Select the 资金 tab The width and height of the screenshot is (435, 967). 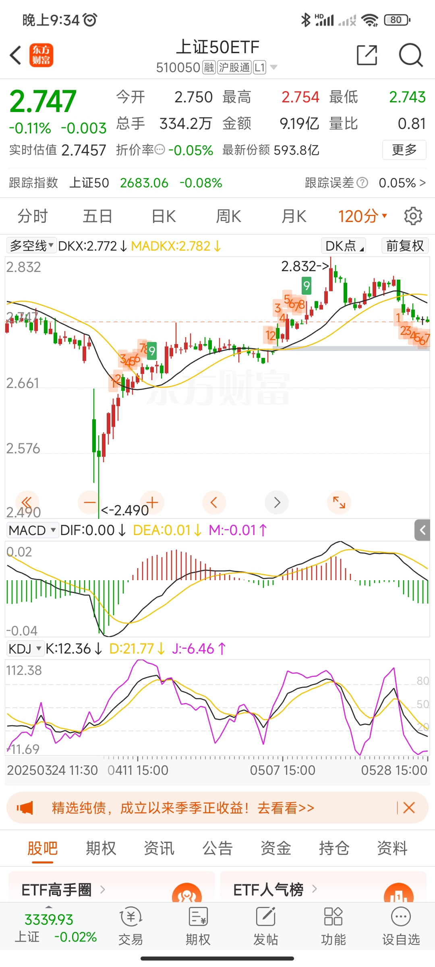(275, 848)
